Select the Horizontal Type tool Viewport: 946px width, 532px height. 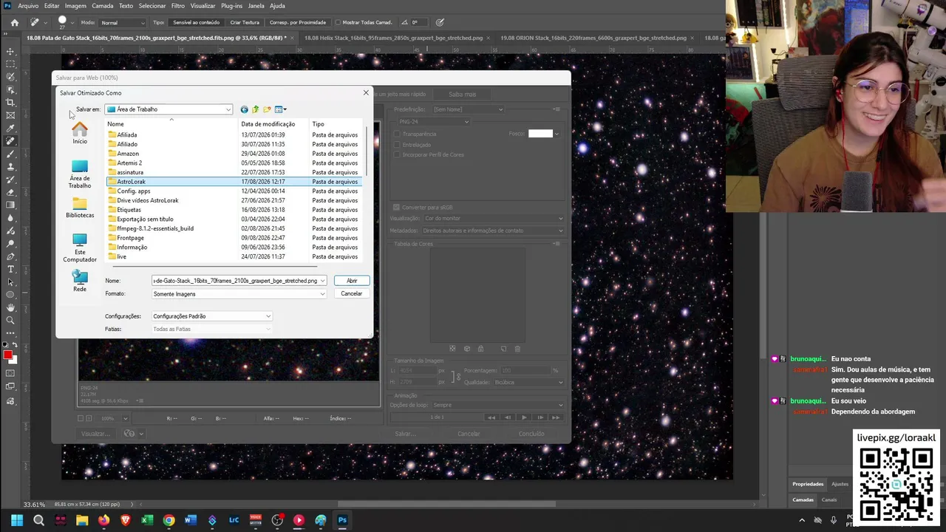point(10,269)
